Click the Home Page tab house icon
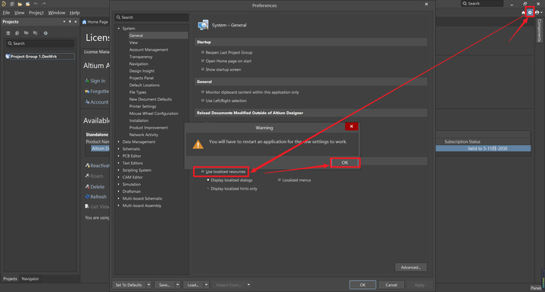Viewport: 545px width, 292px height. pyautogui.click(x=84, y=22)
